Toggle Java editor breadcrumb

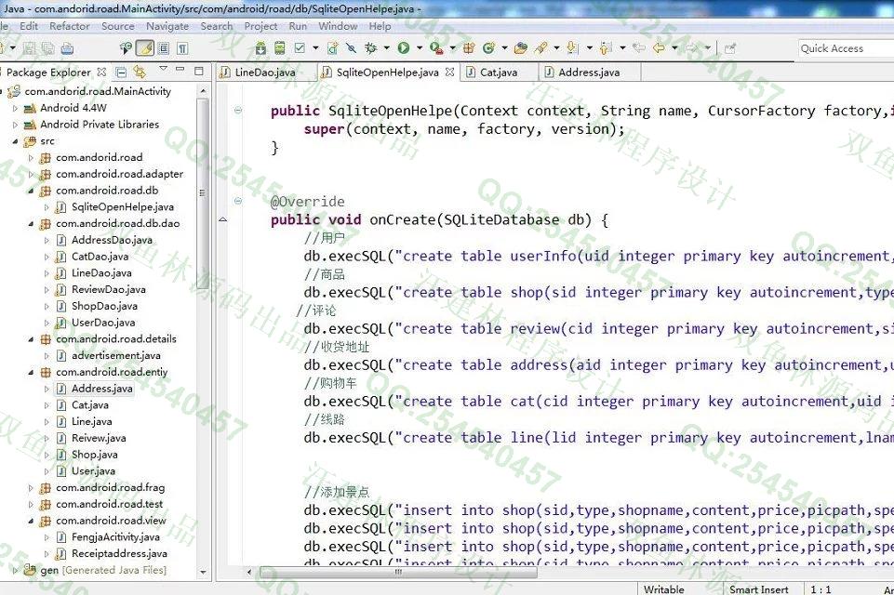pyautogui.click(x=126, y=48)
